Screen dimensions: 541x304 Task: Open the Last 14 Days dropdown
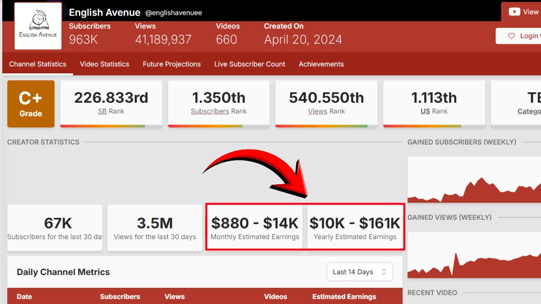[359, 272]
